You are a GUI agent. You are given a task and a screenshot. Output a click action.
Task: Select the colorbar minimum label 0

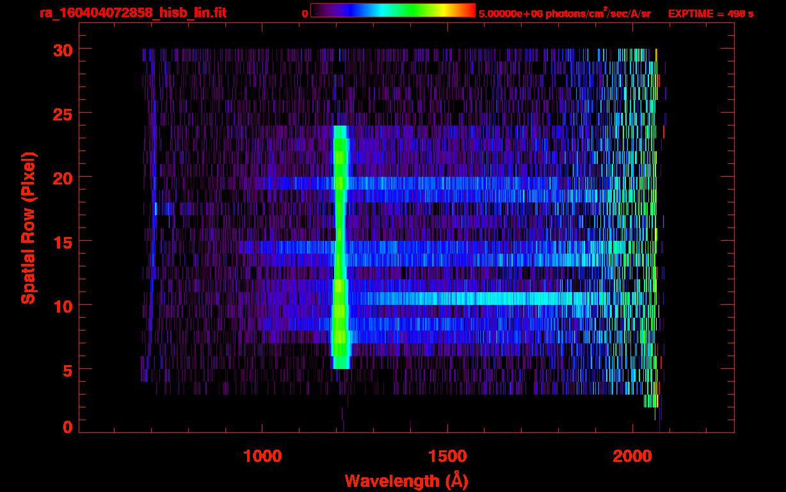tap(305, 13)
